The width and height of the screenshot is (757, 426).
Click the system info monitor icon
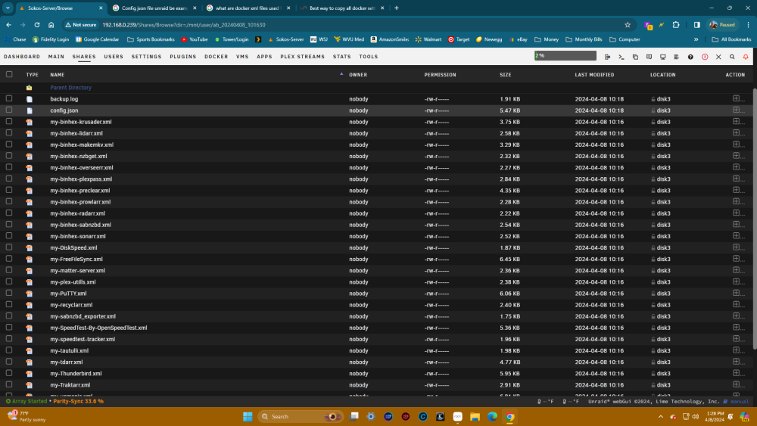pos(663,57)
